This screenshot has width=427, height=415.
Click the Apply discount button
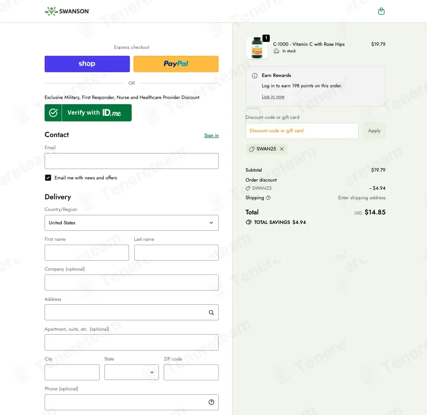click(x=374, y=131)
